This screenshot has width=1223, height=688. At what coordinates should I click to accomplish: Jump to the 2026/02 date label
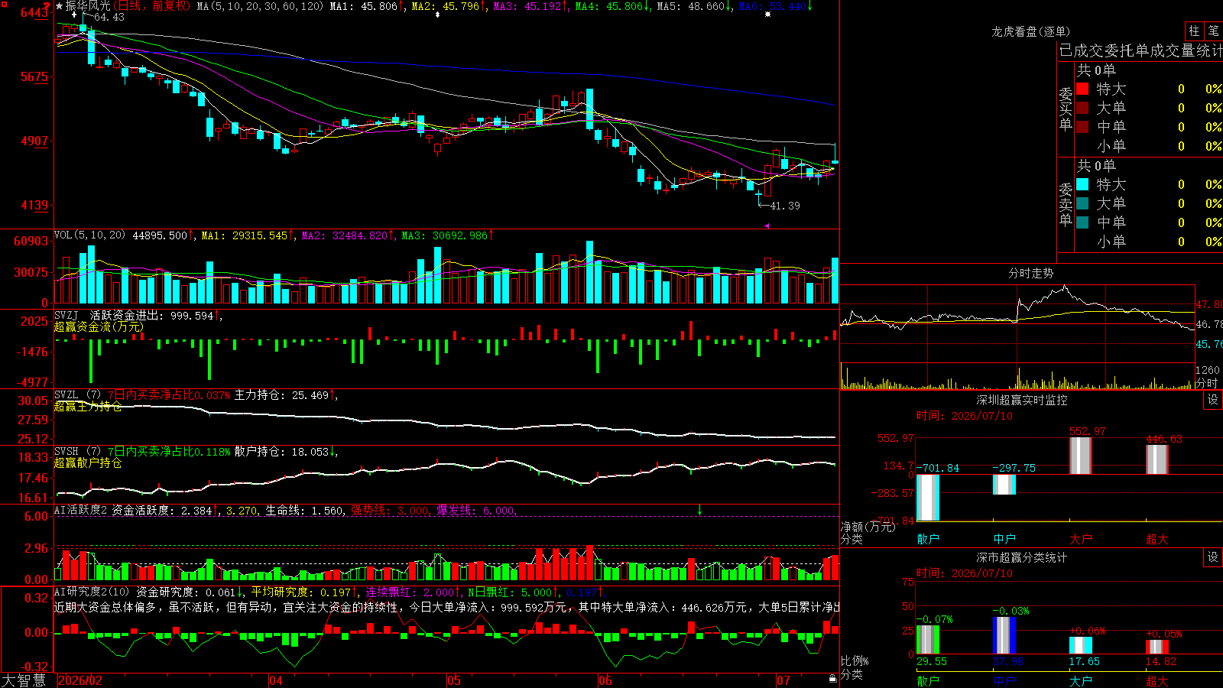(80, 680)
